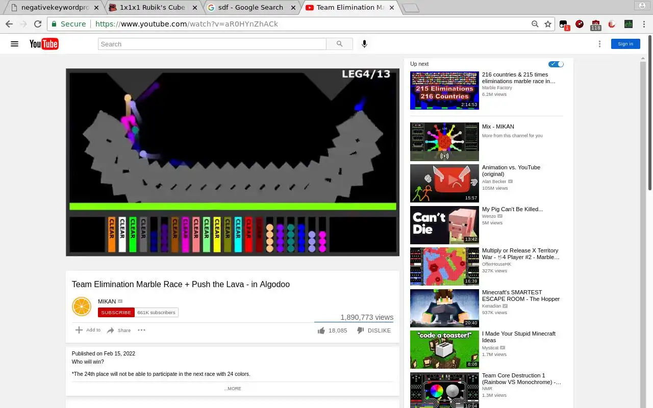
Task: Open the Alan Becker channel name
Action: (494, 182)
